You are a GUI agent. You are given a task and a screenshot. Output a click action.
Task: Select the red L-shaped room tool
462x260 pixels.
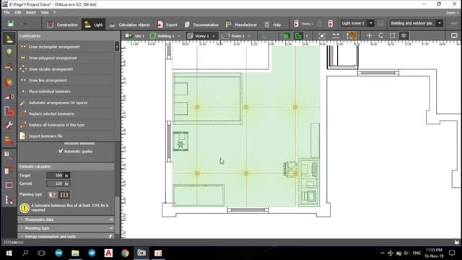click(9, 111)
